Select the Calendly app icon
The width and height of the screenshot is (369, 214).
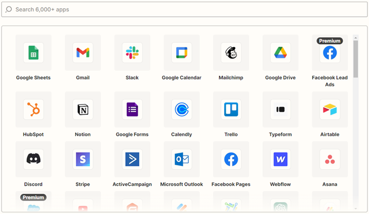pos(182,109)
